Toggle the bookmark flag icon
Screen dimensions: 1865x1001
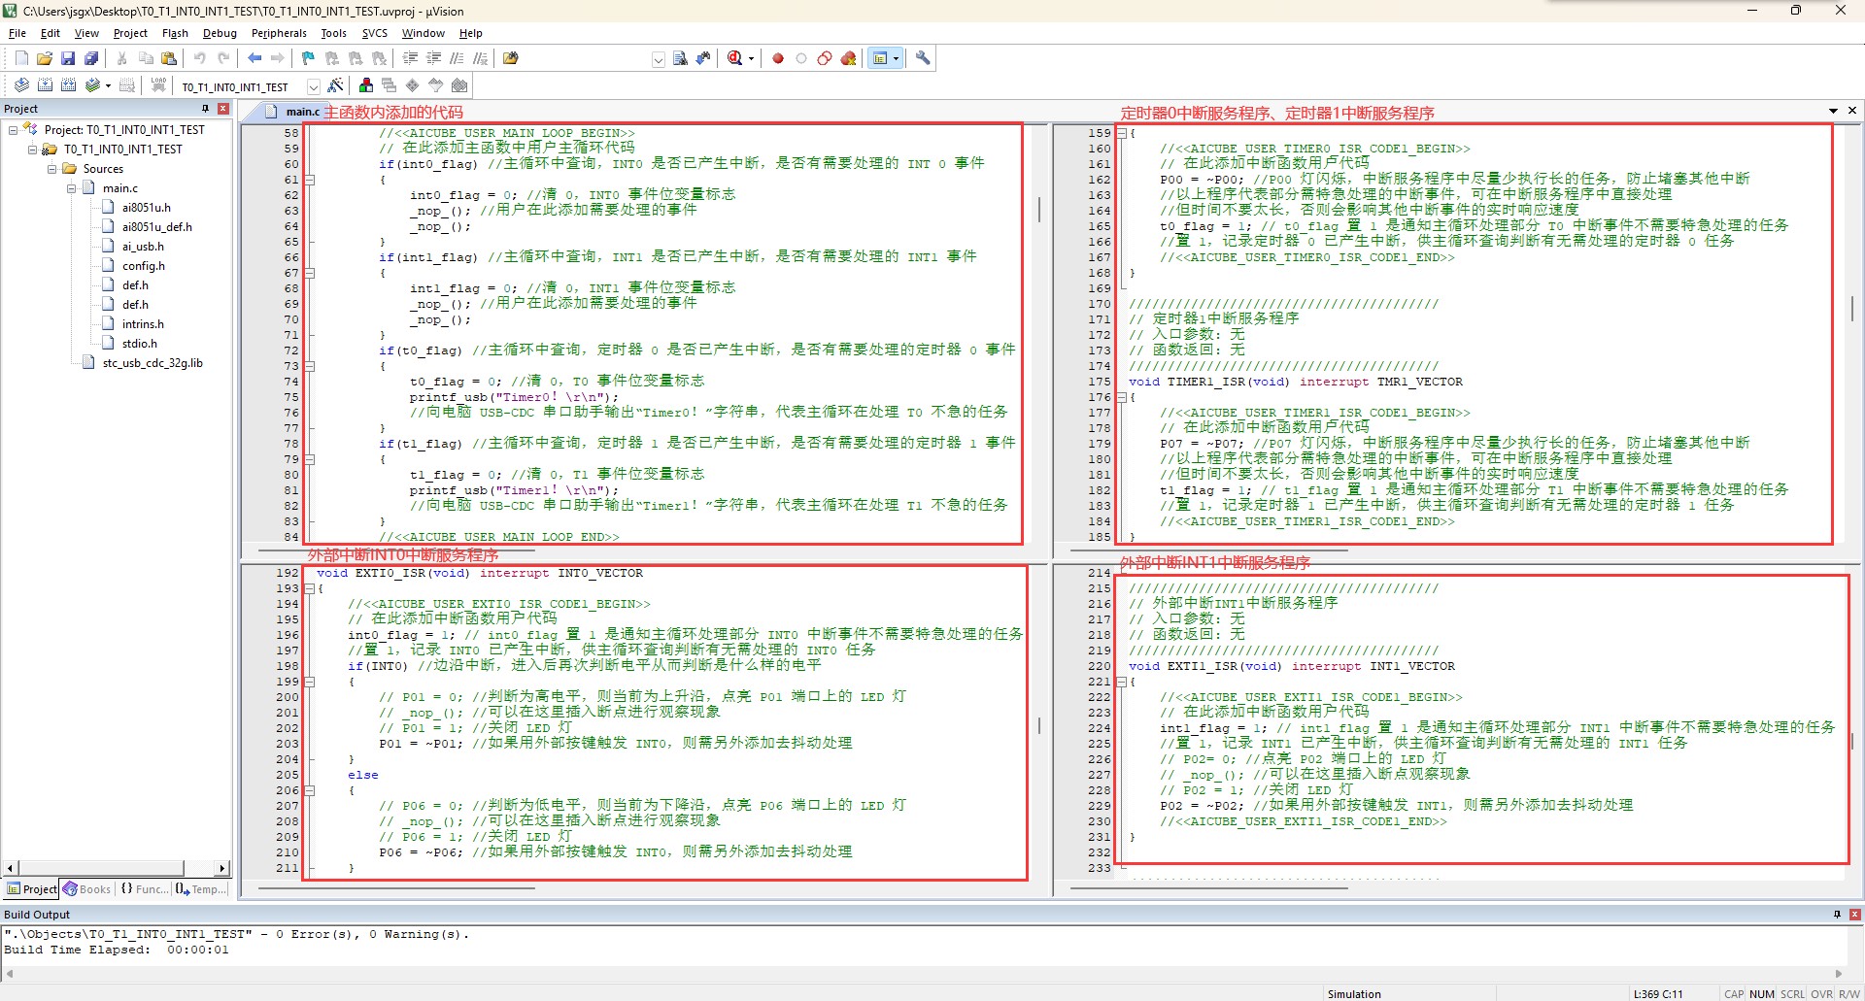coord(309,58)
